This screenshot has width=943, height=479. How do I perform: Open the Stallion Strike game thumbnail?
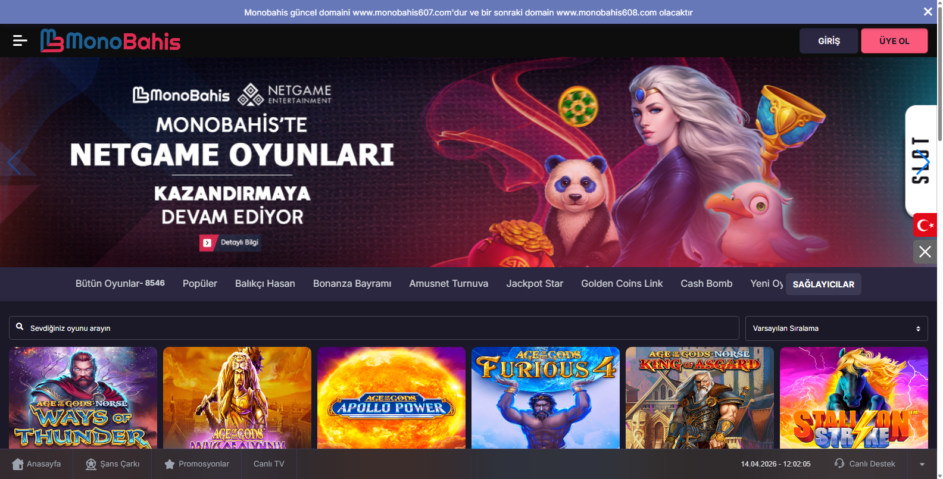pyautogui.click(x=854, y=397)
